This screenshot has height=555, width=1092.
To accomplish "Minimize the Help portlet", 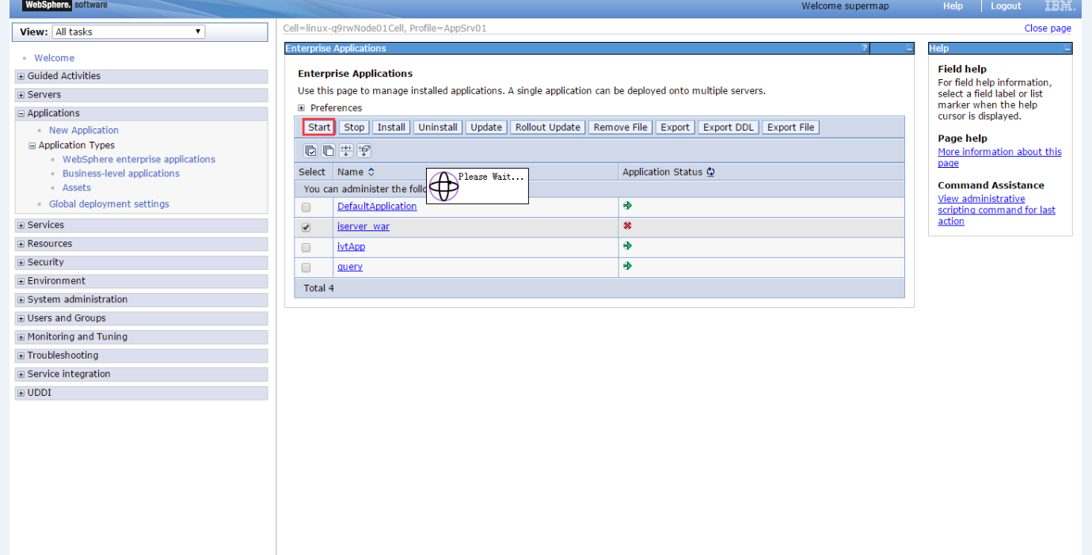I will [1067, 48].
